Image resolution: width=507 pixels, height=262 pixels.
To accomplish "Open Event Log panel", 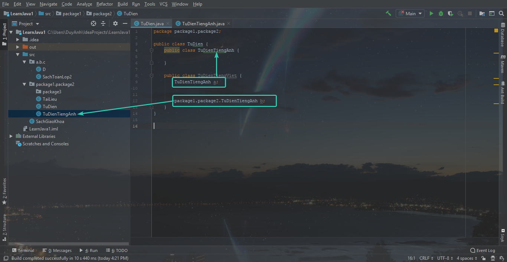I will 483,250.
